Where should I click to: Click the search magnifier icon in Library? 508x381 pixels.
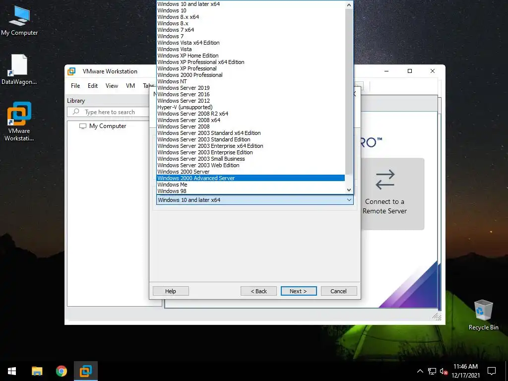76,112
